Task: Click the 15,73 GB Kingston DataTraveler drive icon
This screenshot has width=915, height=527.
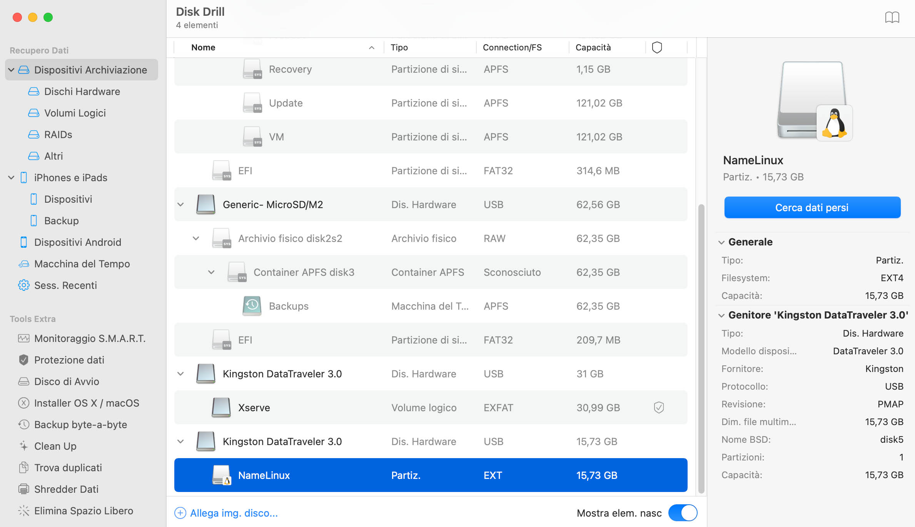Action: [206, 441]
